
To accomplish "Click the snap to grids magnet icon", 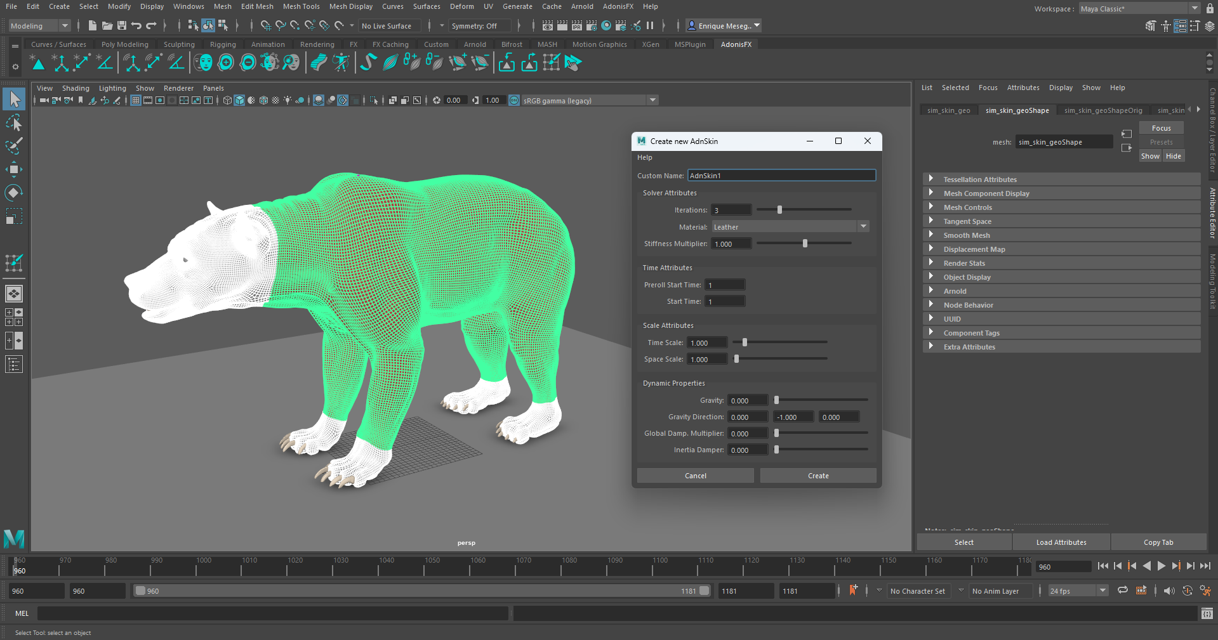I will tap(265, 25).
